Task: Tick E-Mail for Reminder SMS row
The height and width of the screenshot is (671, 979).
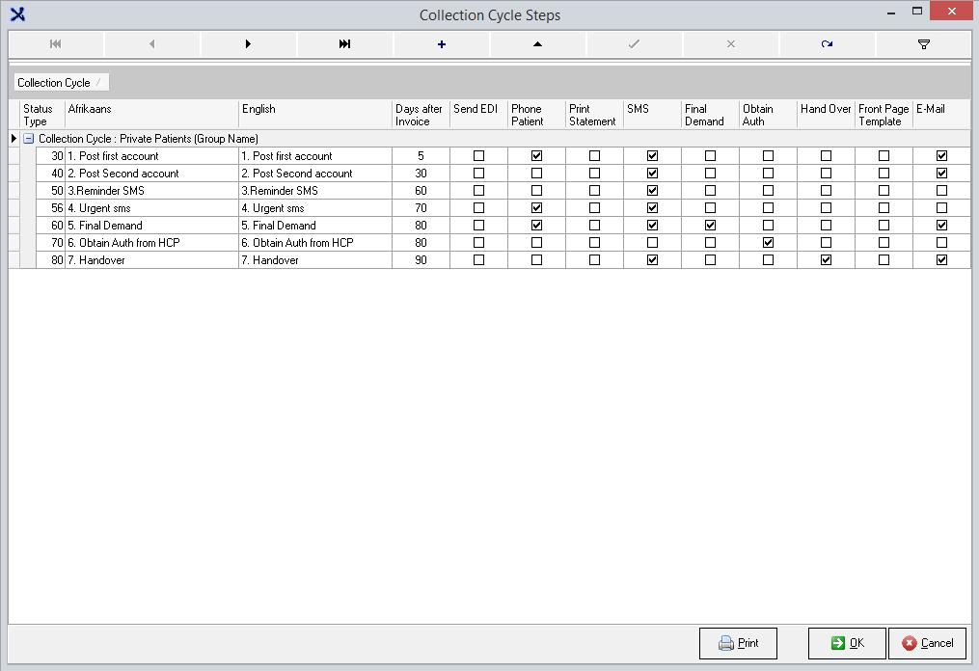Action: pyautogui.click(x=941, y=190)
